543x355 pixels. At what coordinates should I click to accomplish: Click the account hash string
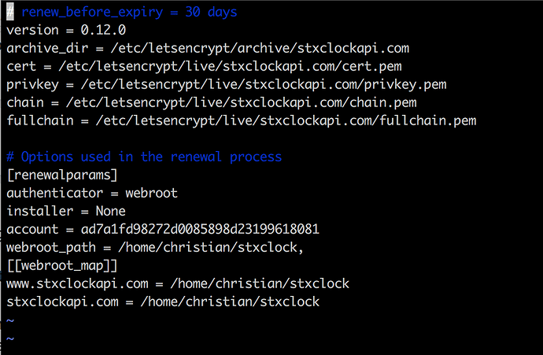200,229
